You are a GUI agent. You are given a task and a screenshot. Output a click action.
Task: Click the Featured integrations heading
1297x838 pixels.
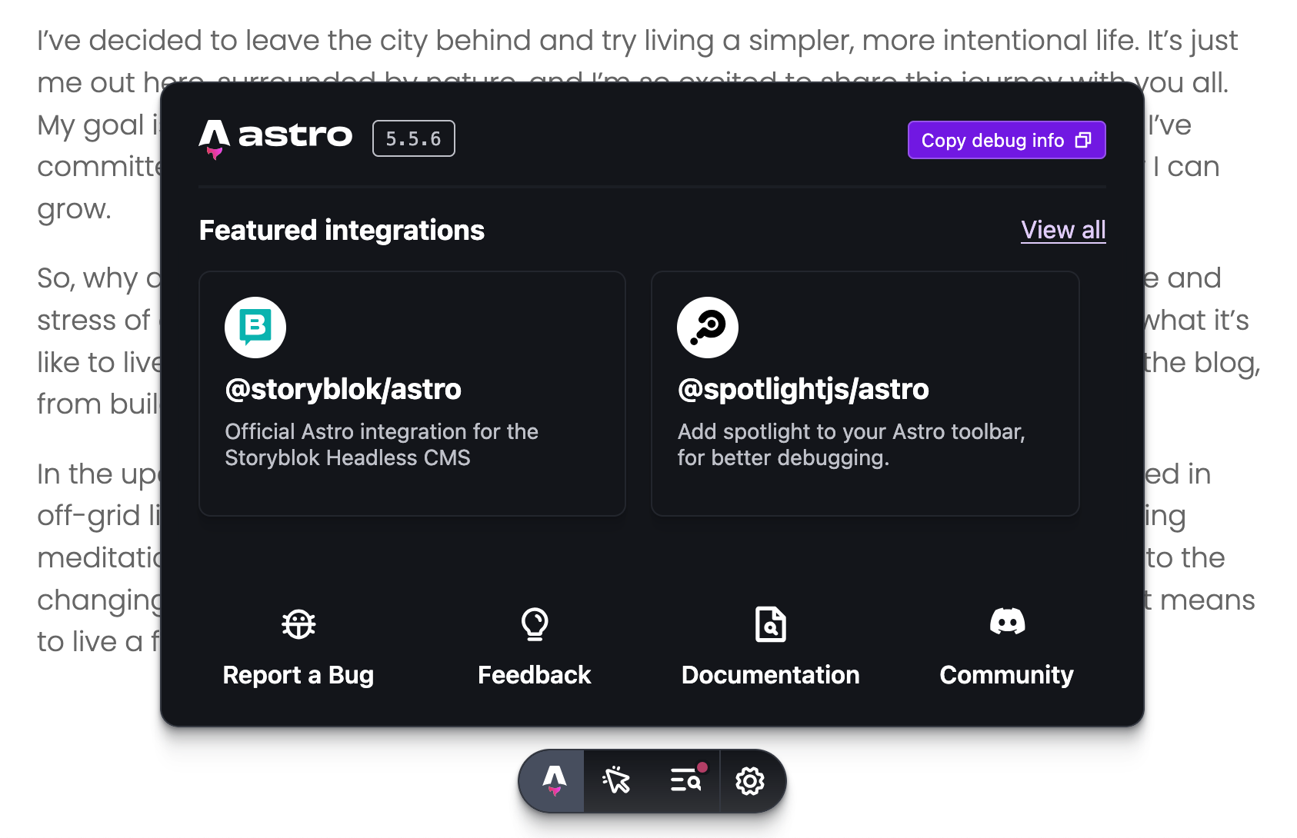point(342,231)
